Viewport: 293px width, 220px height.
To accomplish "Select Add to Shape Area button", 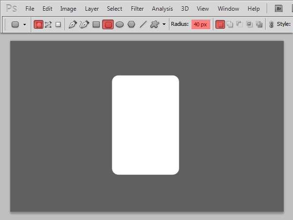I will tap(230, 24).
